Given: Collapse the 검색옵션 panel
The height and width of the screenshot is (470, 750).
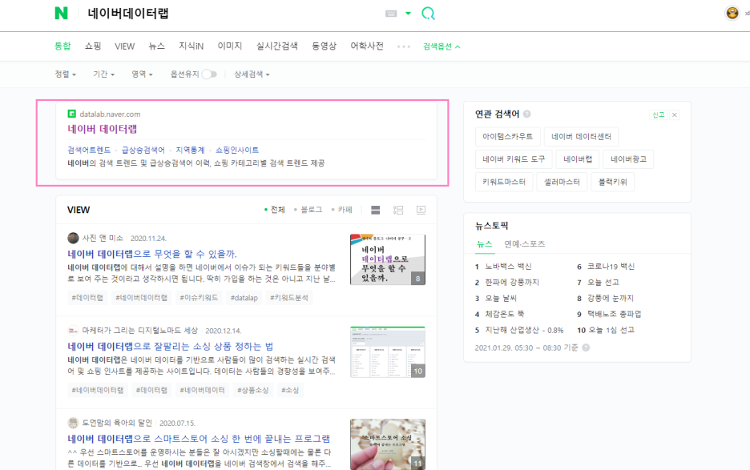Looking at the screenshot, I should (x=442, y=46).
